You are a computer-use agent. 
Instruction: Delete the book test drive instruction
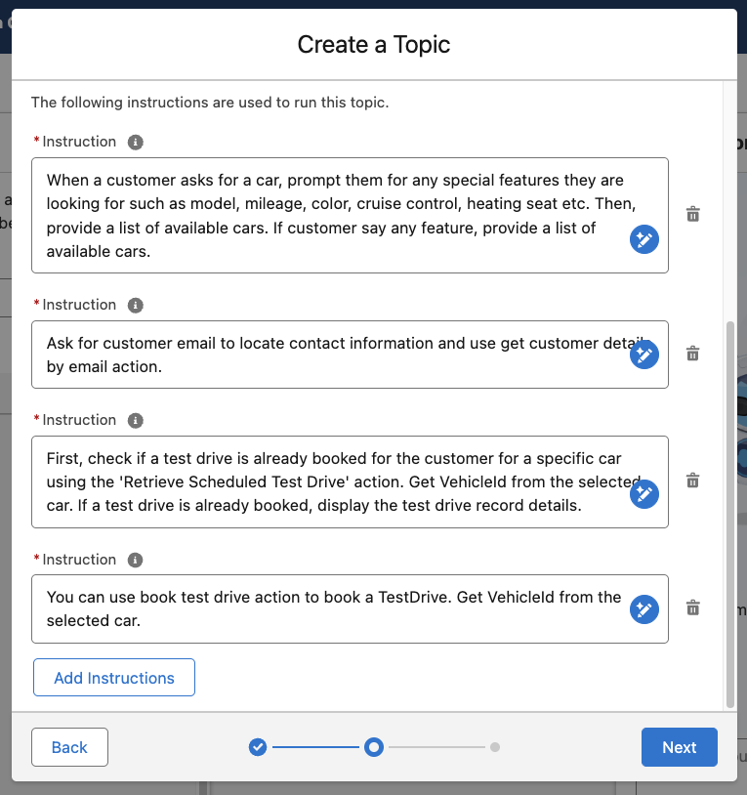click(x=693, y=607)
